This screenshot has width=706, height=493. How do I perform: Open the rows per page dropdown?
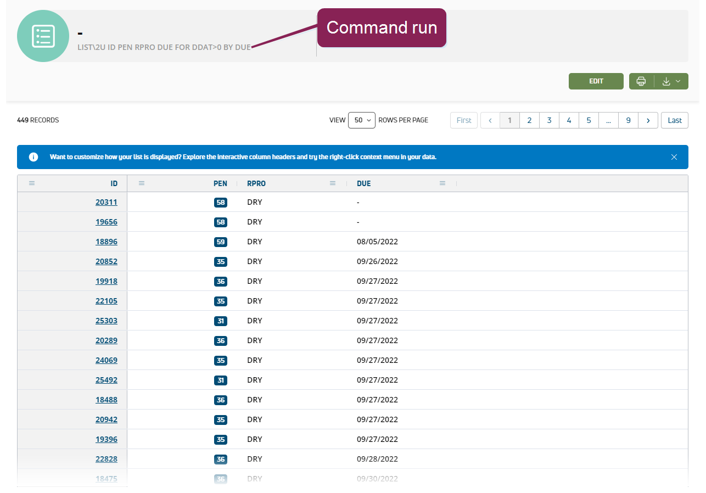coord(361,120)
